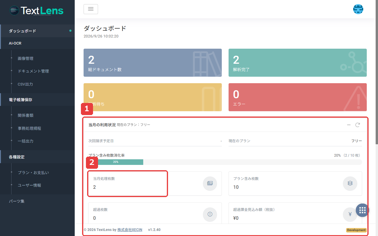Click the yen icon beside 超過課金見込み額
The height and width of the screenshot is (236, 378).
(350, 214)
